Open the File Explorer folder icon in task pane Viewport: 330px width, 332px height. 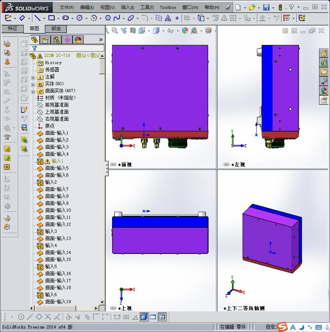point(324,72)
